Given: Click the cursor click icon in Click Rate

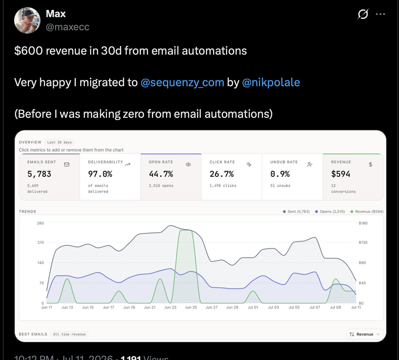Looking at the screenshot, I should point(249,164).
